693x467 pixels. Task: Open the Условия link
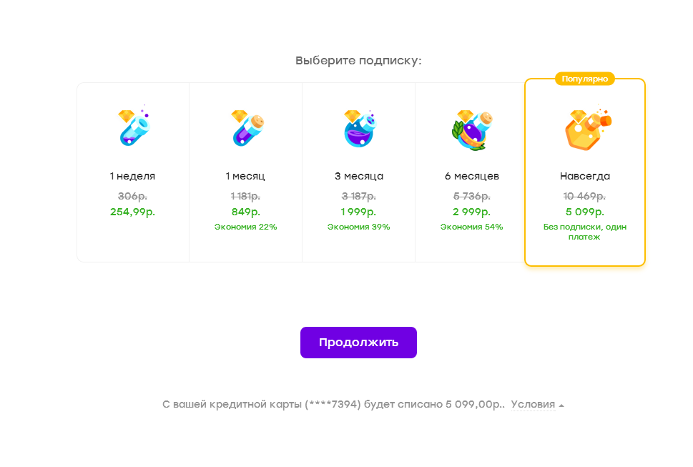(x=533, y=404)
